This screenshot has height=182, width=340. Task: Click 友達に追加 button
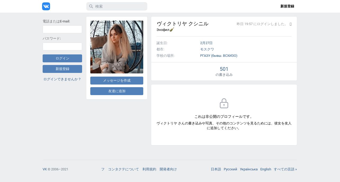pyautogui.click(x=117, y=91)
